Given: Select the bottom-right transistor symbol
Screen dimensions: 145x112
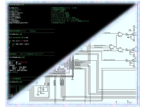Looking at the screenshot, I should tap(133, 61).
